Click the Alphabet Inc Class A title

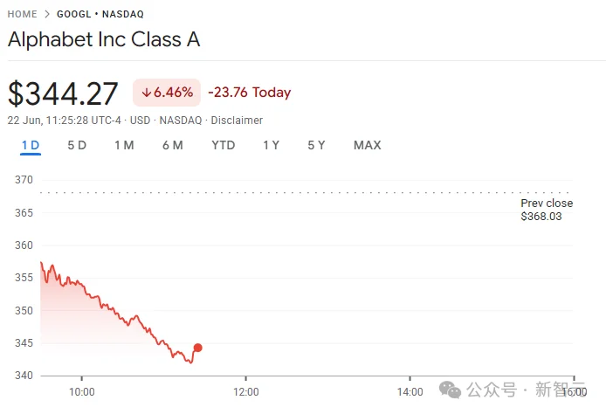[x=104, y=39]
